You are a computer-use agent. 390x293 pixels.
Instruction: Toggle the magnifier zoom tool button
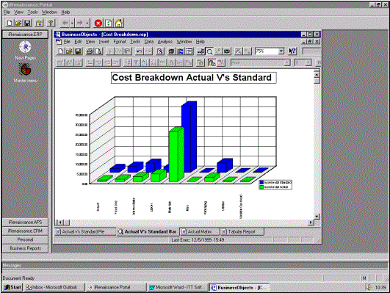click(209, 51)
